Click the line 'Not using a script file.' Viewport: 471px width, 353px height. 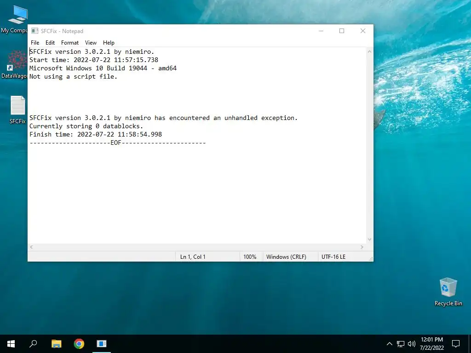pyautogui.click(x=73, y=77)
